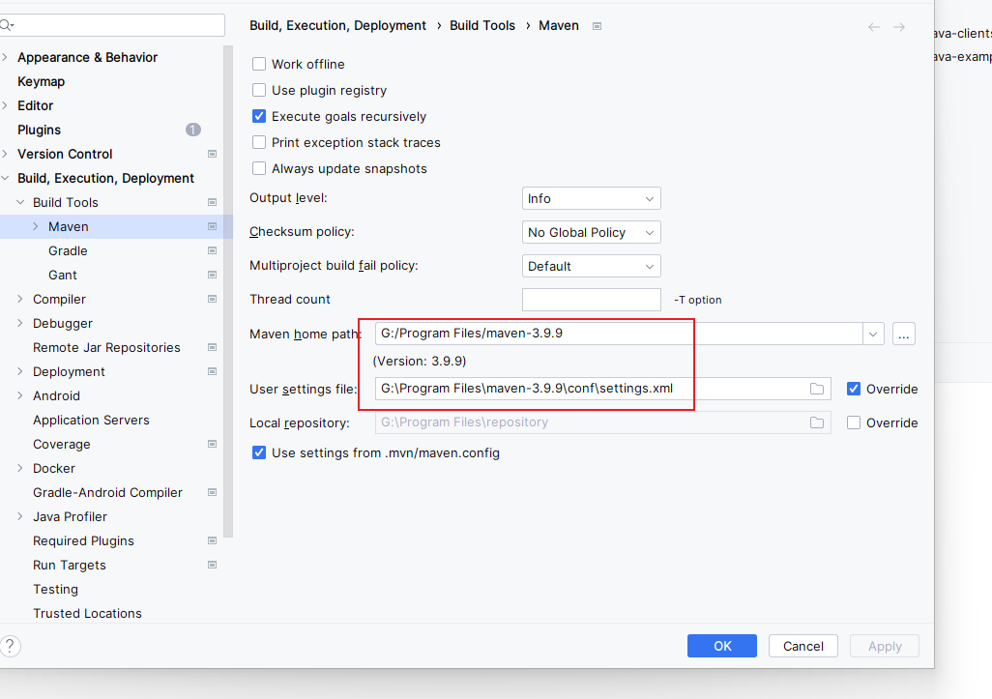Click the settings tree vertical scrollbar

pyautogui.click(x=228, y=291)
